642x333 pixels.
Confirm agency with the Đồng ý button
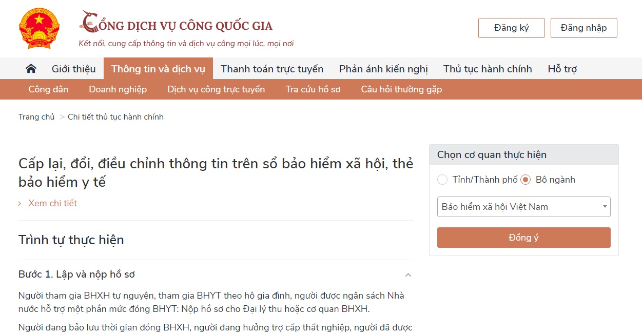pos(523,237)
